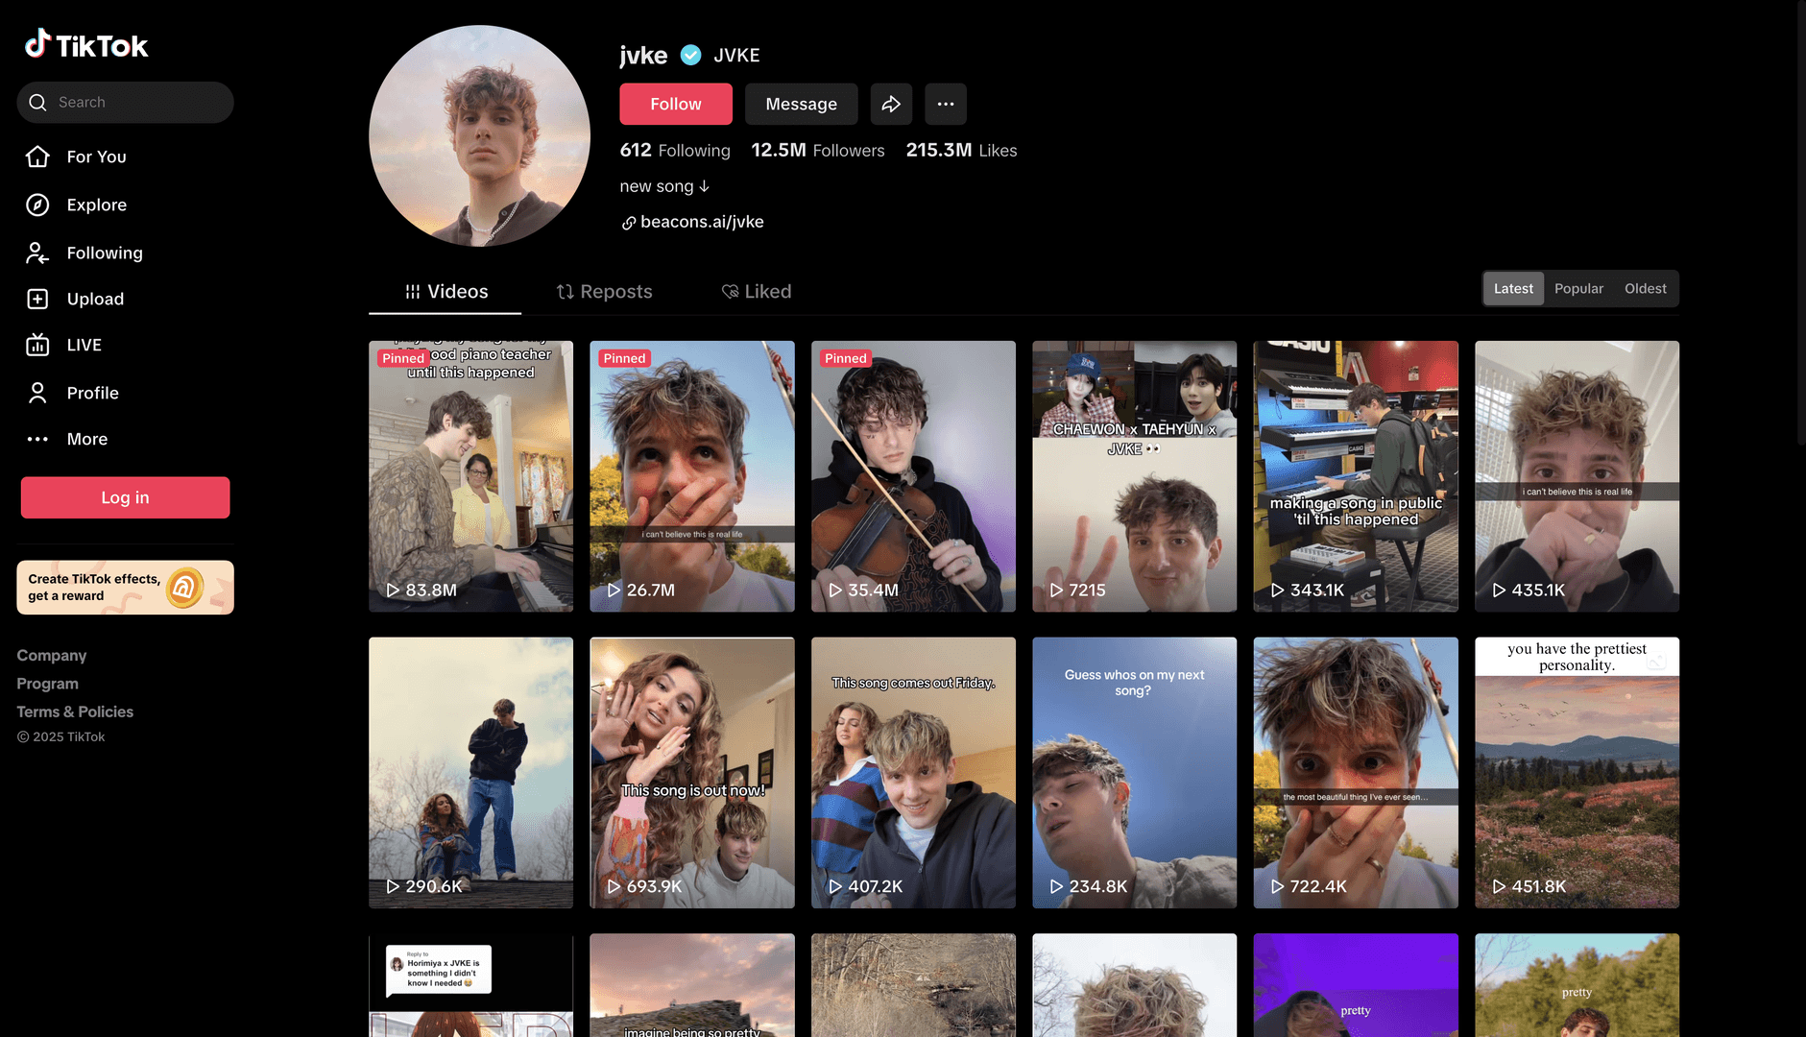Switch to the Liked tab
The width and height of the screenshot is (1806, 1037).
pyautogui.click(x=757, y=291)
